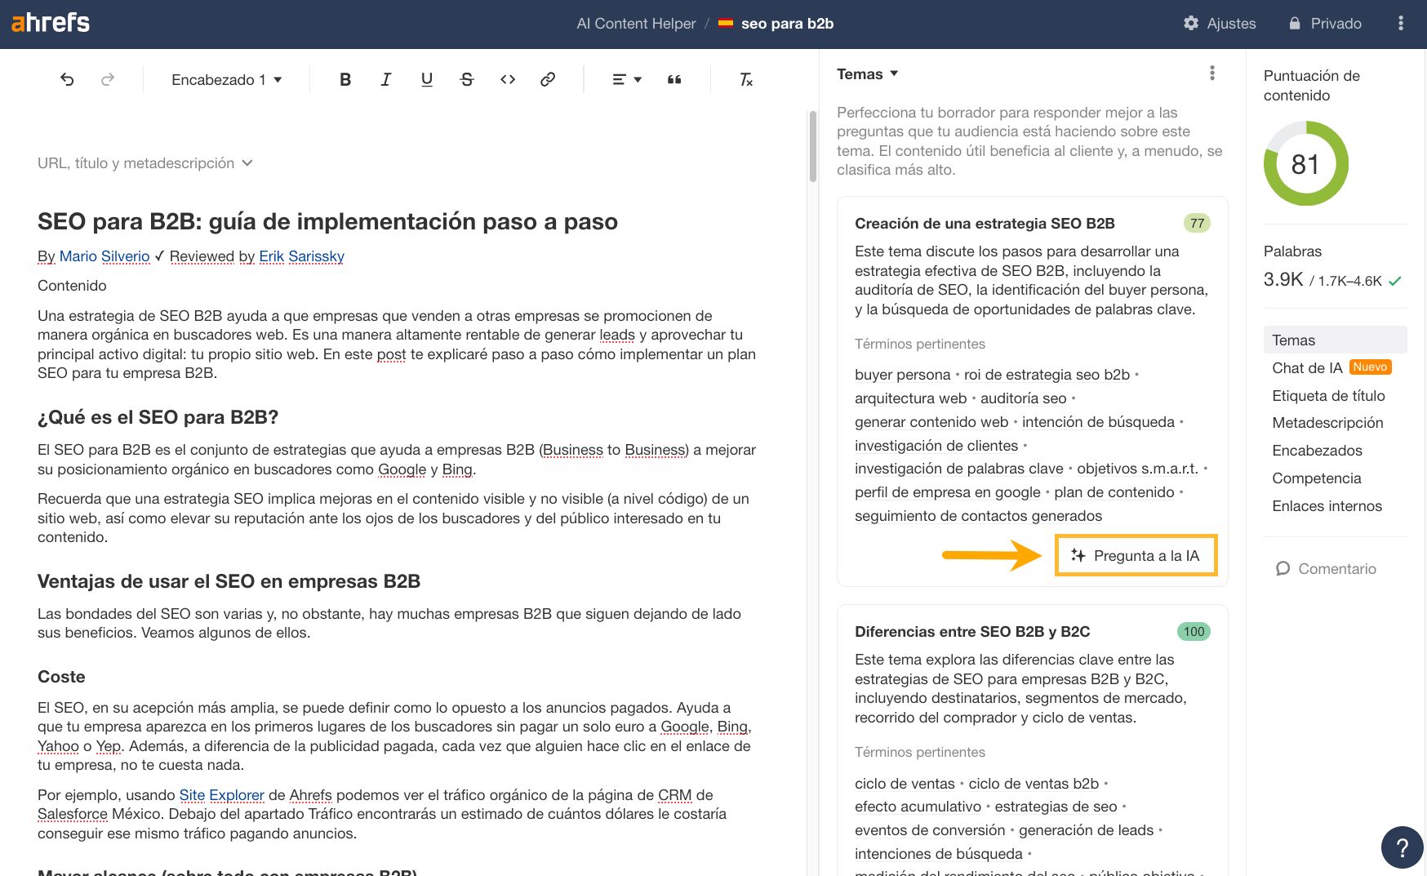Click the Pregunta a la IA button

tap(1136, 555)
